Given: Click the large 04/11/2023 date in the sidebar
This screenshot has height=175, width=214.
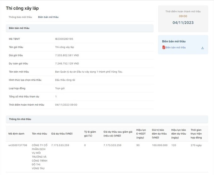Looking at the screenshot, I should [x=183, y=23].
